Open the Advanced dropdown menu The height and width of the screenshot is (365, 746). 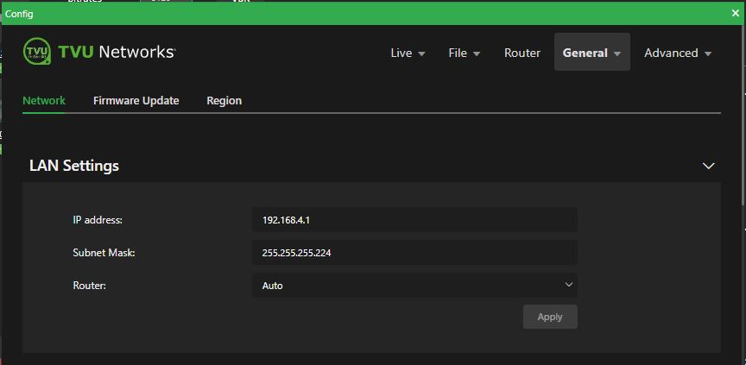click(678, 53)
